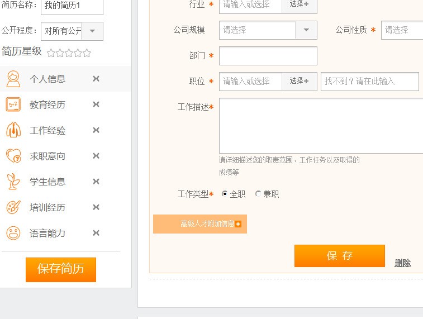Expand 高级人才附加信息 section

point(200,224)
